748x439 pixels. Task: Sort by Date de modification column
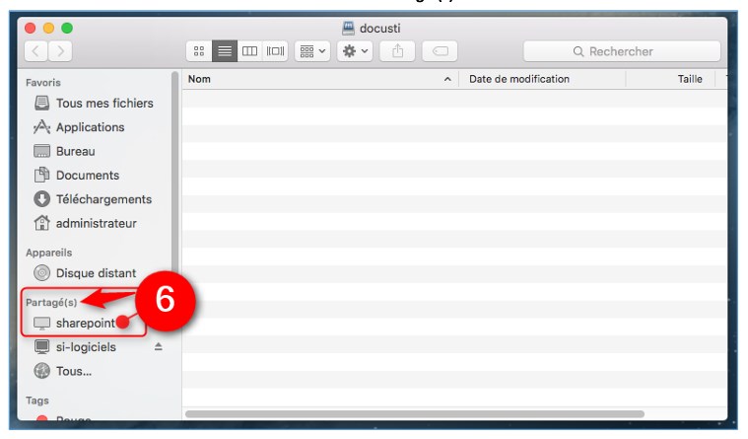click(x=519, y=79)
